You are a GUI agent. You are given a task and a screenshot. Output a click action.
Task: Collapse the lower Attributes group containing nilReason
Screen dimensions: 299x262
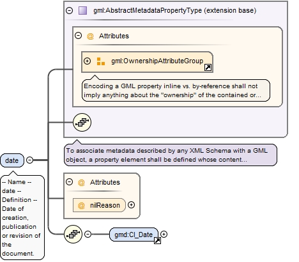pyautogui.click(x=69, y=182)
